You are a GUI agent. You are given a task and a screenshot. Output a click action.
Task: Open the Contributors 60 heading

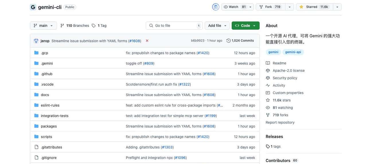click(282, 161)
